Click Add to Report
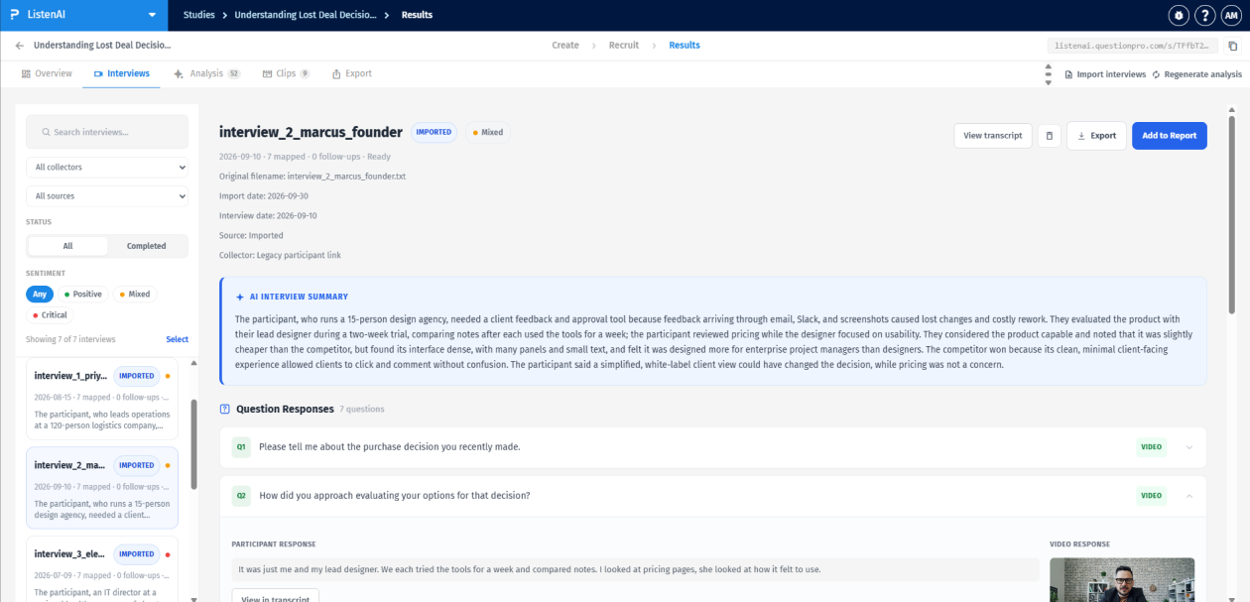1250x602 pixels. (1169, 136)
